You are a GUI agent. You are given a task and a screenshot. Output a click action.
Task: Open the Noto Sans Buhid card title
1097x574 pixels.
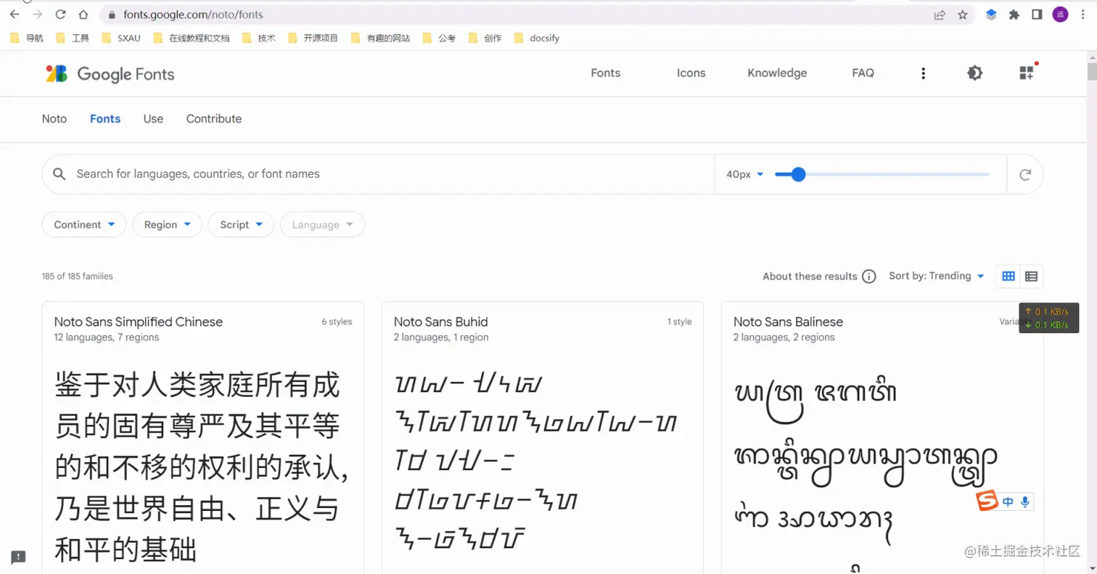441,321
